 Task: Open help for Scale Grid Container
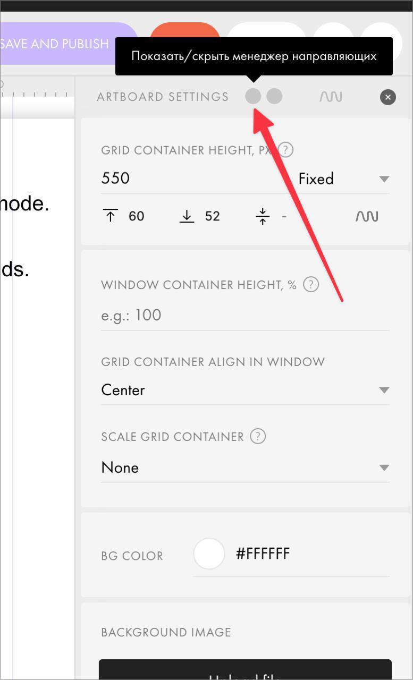tap(258, 436)
